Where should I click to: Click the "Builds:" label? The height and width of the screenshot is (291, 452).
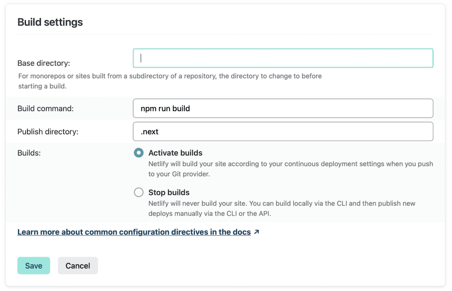point(29,153)
